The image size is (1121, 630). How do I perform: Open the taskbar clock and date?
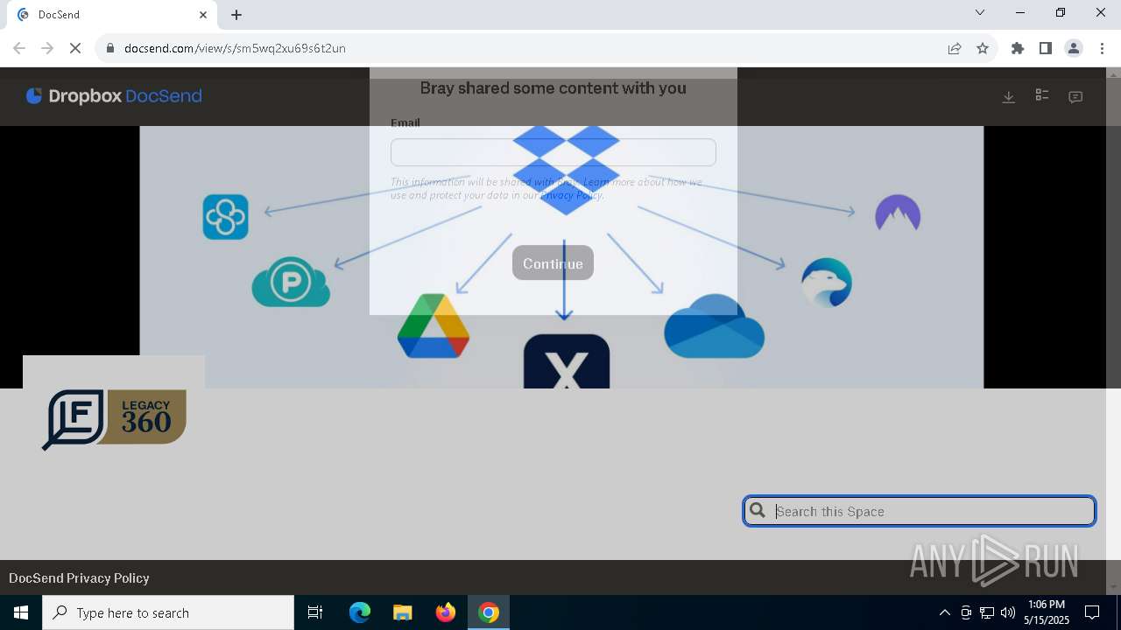[x=1047, y=612]
